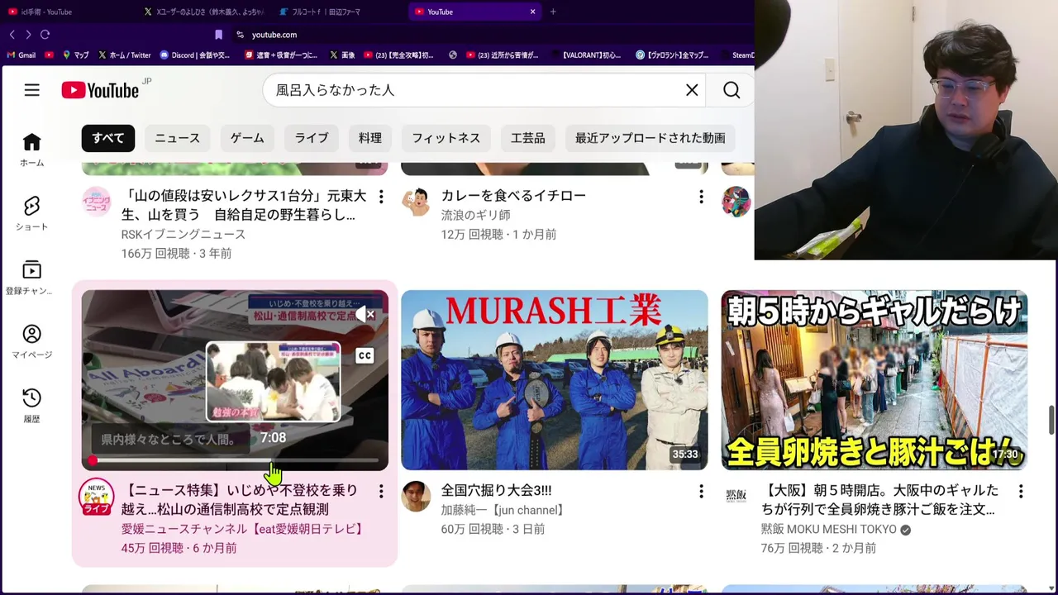The image size is (1058, 595).
Task: Click the 流浪のギリ師 channel avatar
Action: (416, 202)
